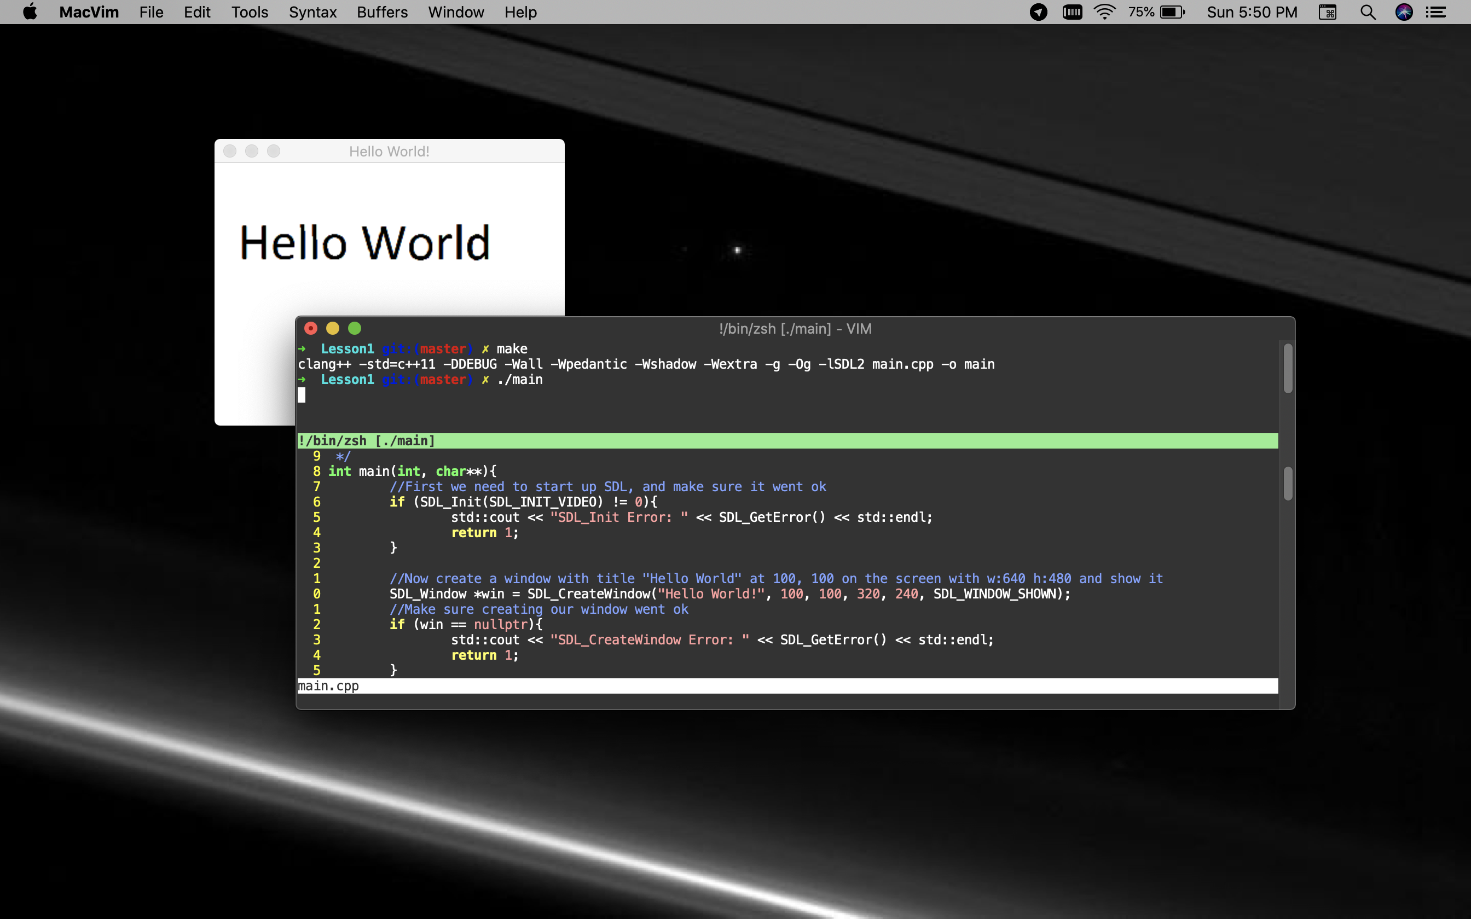Click the main.cpp pane scrollbar thumb

coord(1288,484)
